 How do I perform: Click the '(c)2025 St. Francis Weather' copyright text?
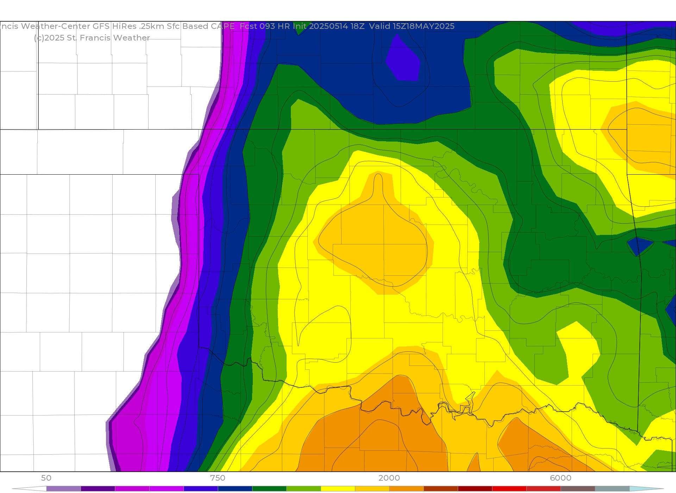click(92, 38)
